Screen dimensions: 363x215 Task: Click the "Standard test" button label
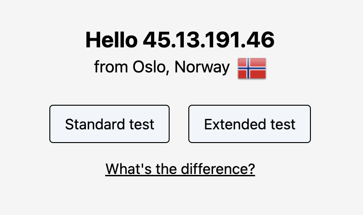pos(109,124)
